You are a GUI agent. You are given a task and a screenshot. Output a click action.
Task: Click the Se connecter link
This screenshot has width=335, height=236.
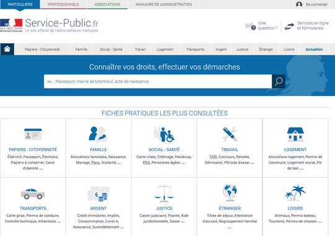[316, 4]
